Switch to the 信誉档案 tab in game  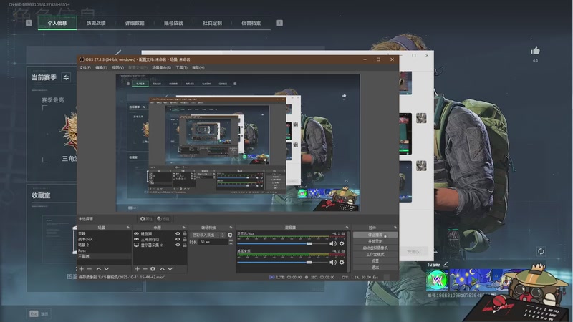pos(251,23)
